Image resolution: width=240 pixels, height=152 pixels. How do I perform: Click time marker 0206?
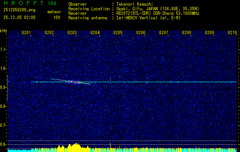click(141, 32)
